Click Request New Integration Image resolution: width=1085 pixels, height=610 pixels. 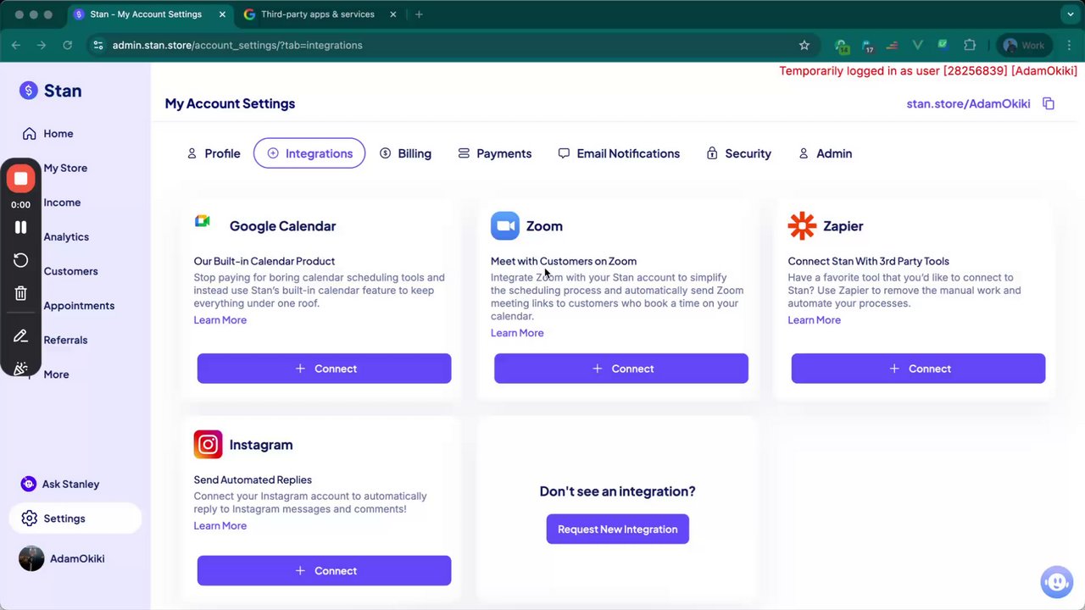click(617, 529)
